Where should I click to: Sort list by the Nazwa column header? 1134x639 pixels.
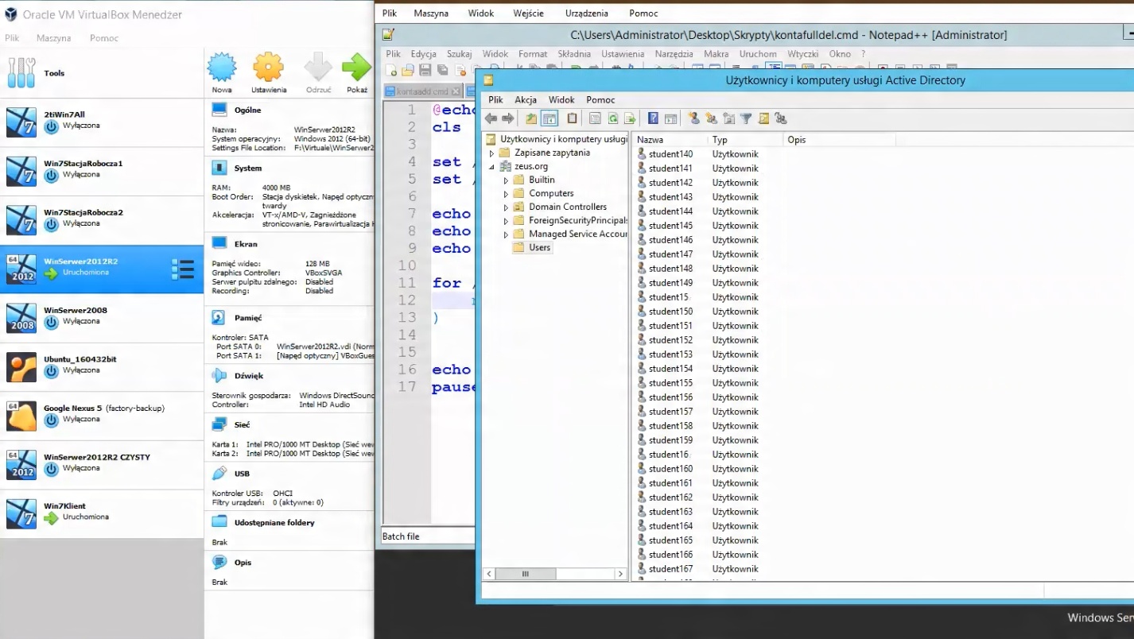pos(670,140)
